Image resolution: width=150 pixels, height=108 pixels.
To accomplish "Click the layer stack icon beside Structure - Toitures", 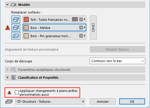I will (9, 102).
